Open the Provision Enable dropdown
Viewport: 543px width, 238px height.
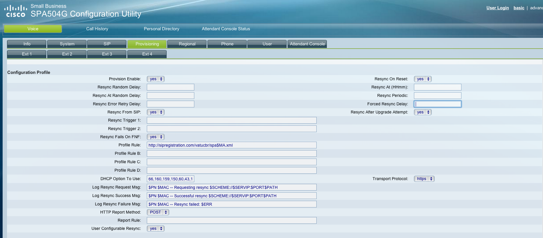coord(156,79)
